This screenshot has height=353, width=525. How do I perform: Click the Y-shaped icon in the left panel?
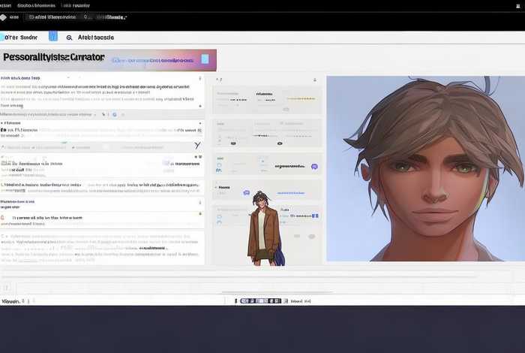pos(197,145)
